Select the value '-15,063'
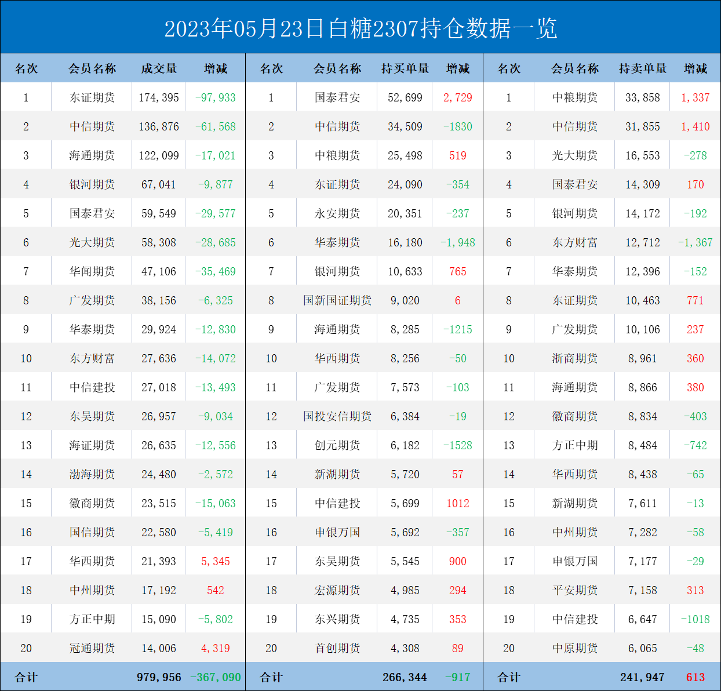721x691 pixels. click(x=216, y=503)
